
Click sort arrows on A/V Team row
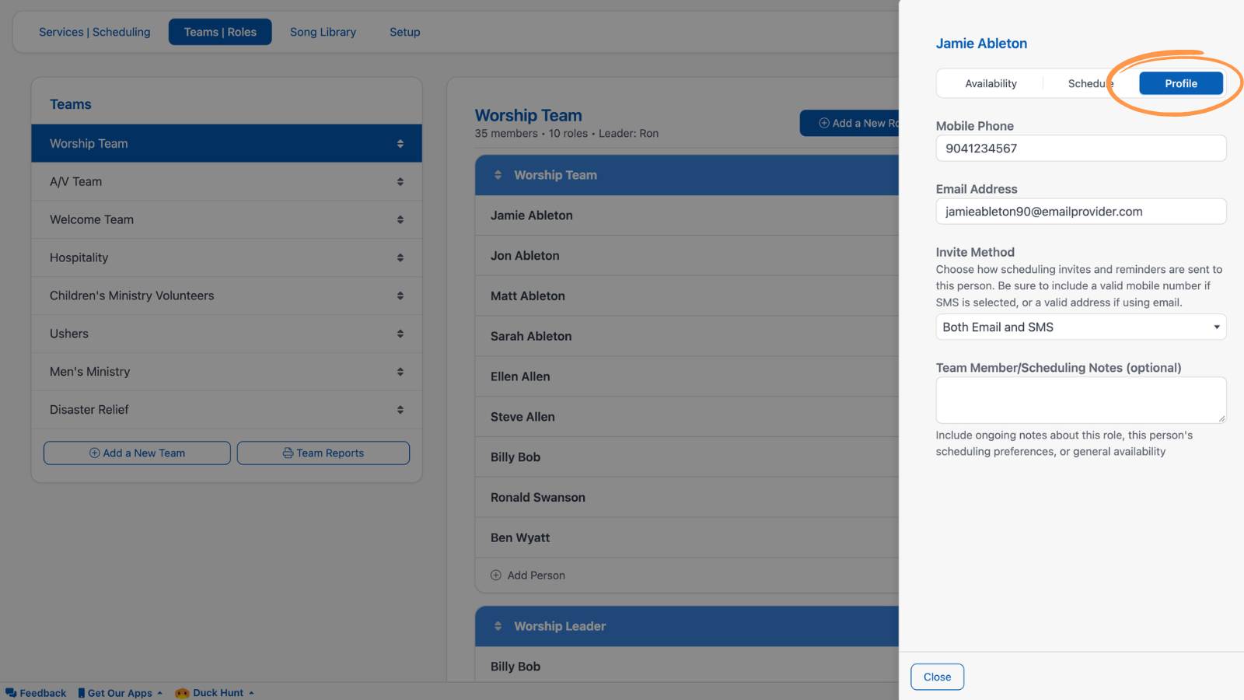(400, 182)
